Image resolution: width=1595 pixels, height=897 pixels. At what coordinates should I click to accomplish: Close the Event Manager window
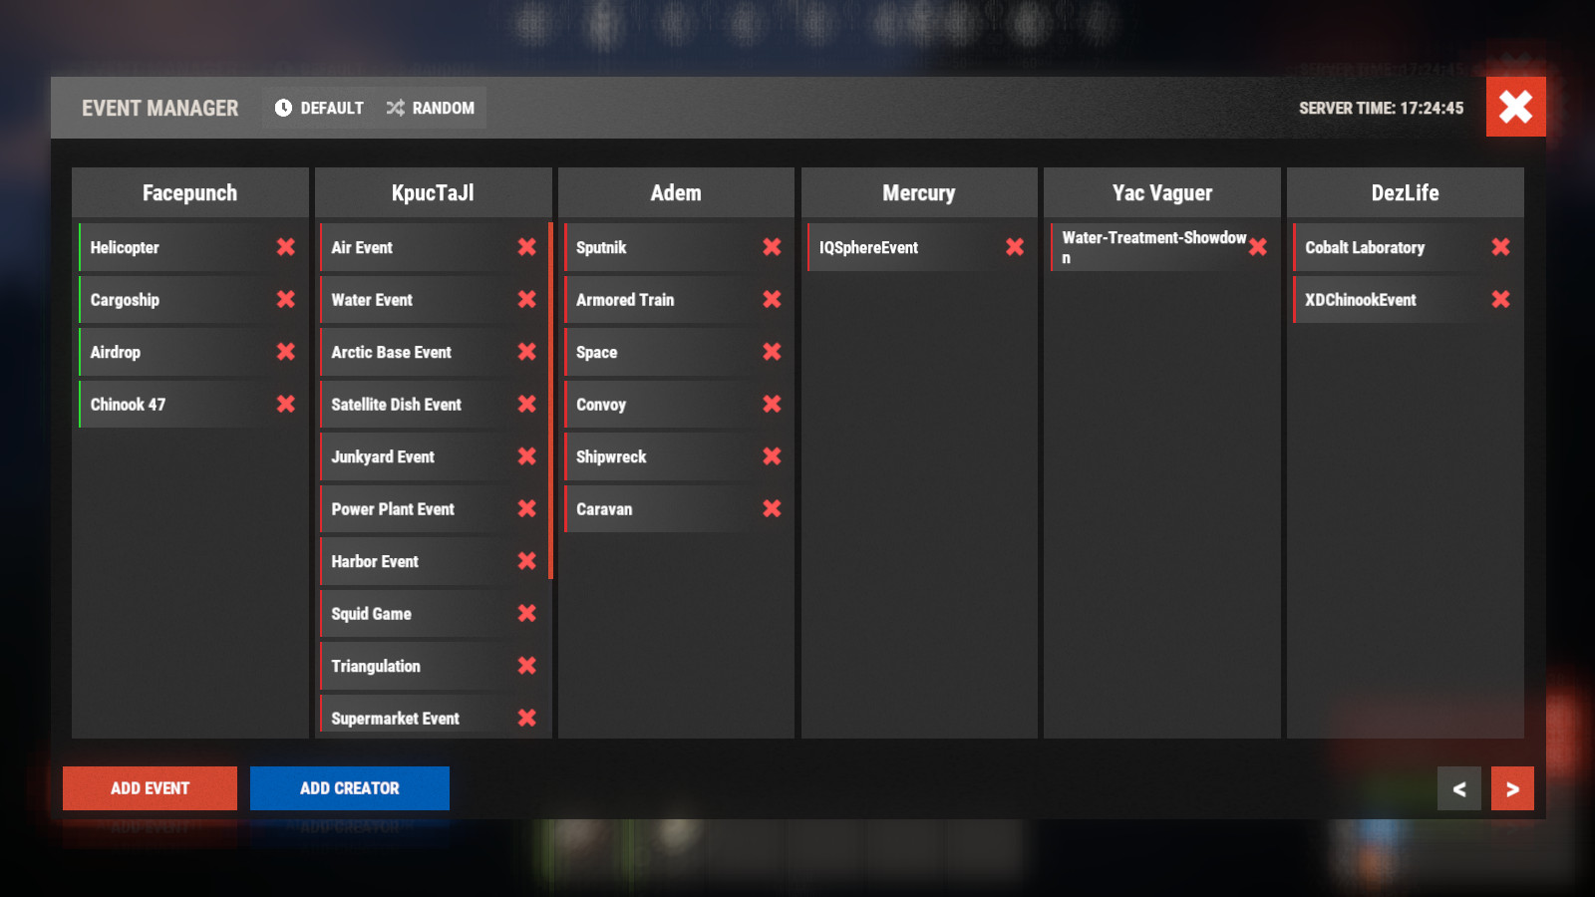1515,107
